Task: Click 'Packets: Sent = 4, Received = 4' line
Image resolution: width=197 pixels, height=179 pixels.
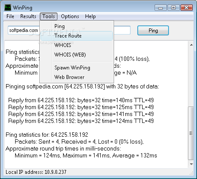Action: (79, 142)
